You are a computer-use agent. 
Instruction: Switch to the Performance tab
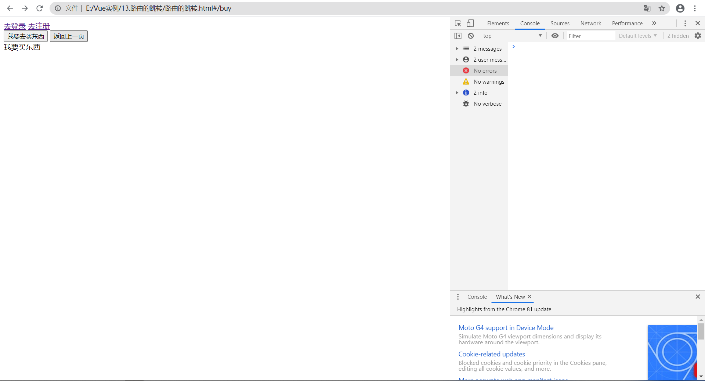pos(627,23)
